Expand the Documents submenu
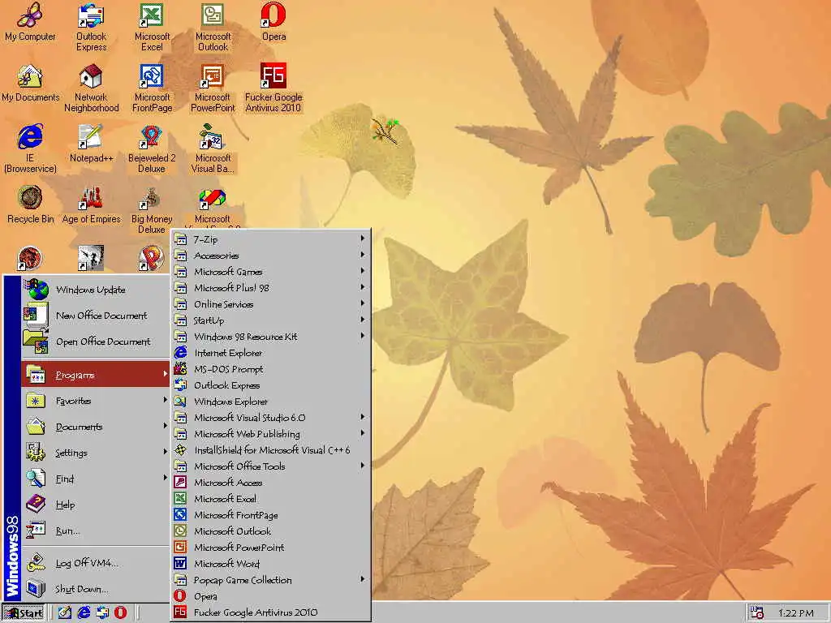Screen dimensions: 831x623 [x=96, y=427]
